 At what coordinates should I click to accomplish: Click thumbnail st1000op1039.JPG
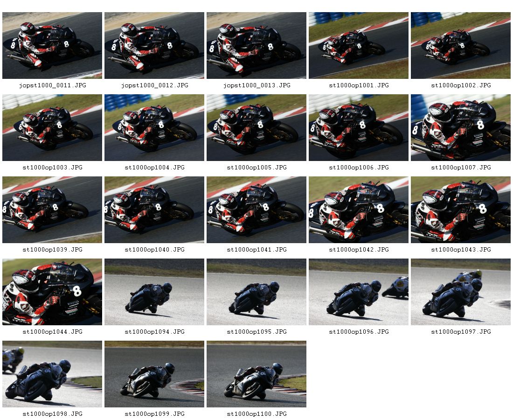point(52,210)
